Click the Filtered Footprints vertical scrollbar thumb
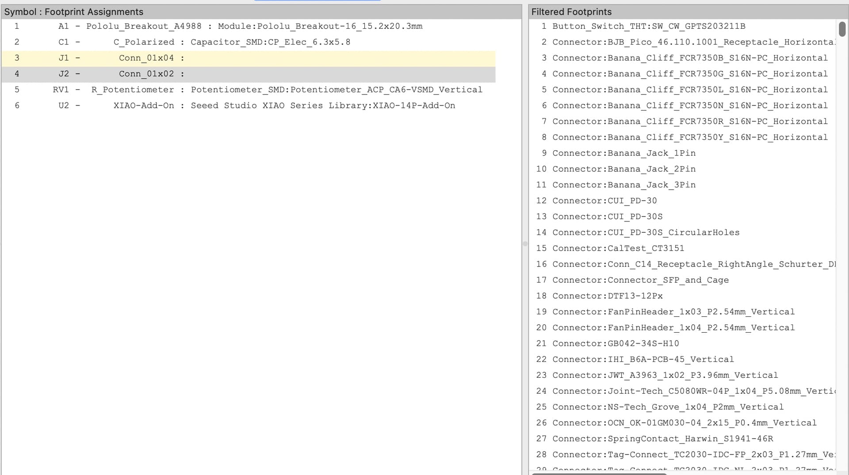 [842, 29]
